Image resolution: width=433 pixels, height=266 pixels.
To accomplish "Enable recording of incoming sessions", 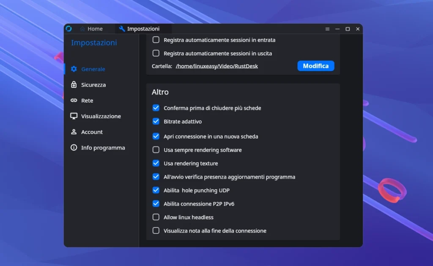I will coord(156,40).
